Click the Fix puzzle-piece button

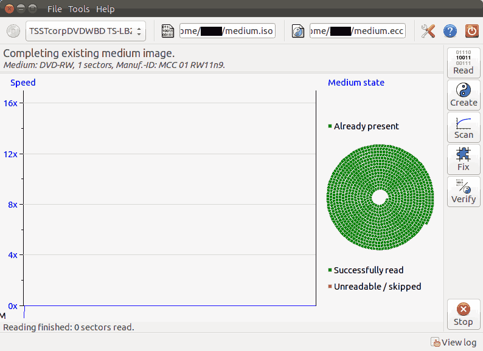click(x=463, y=160)
